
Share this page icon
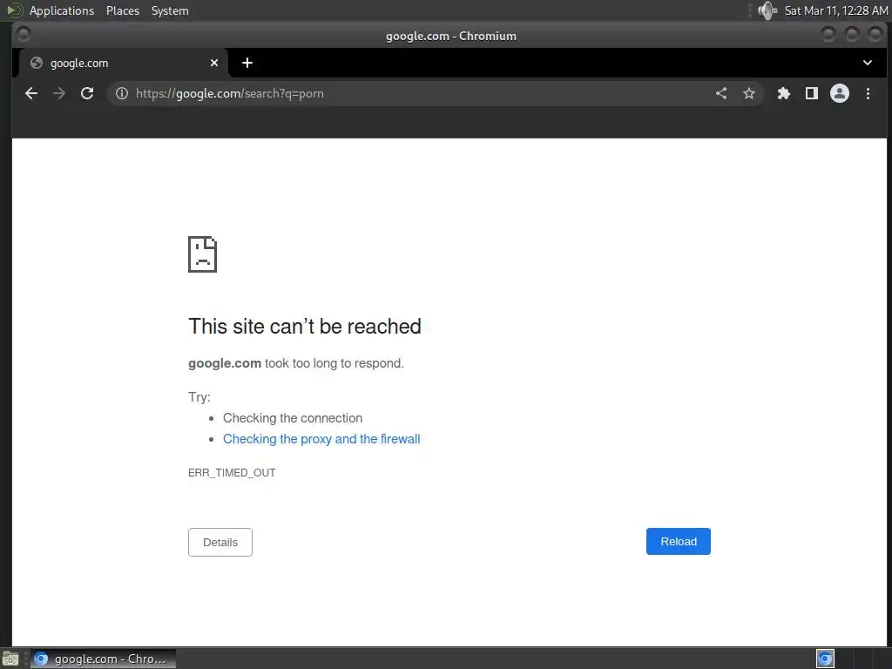pyautogui.click(x=721, y=93)
